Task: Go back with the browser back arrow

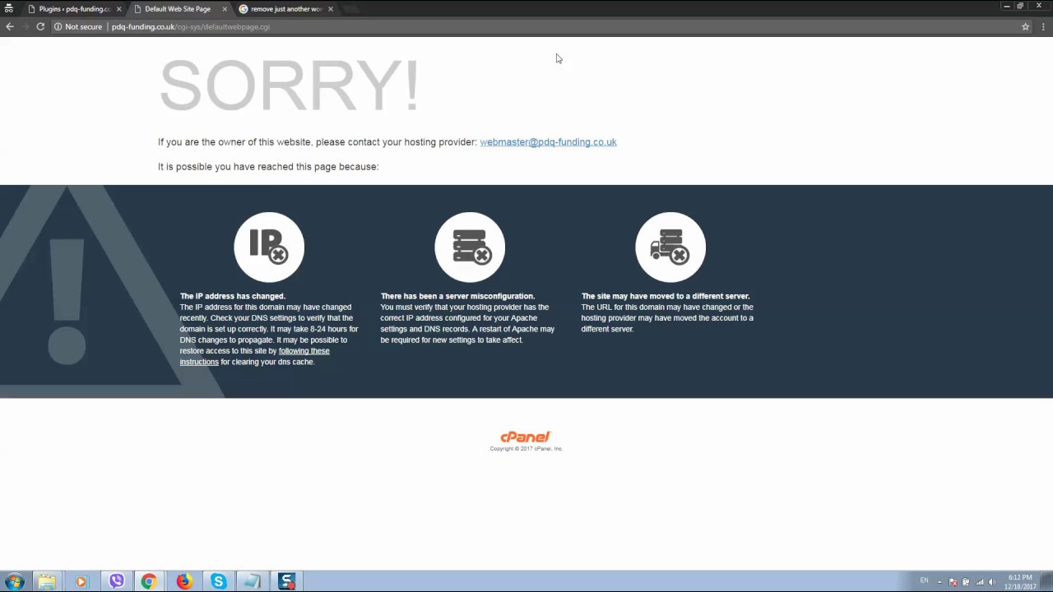Action: point(10,26)
